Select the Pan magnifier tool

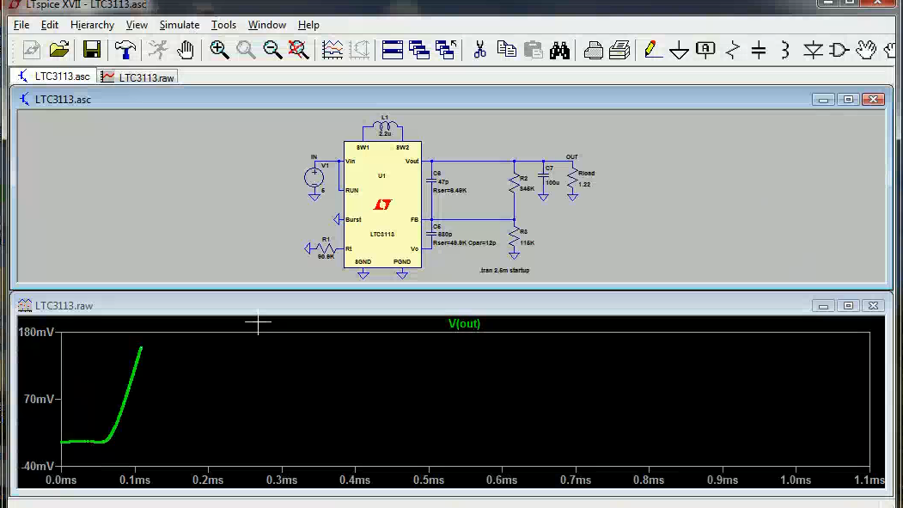tap(246, 50)
